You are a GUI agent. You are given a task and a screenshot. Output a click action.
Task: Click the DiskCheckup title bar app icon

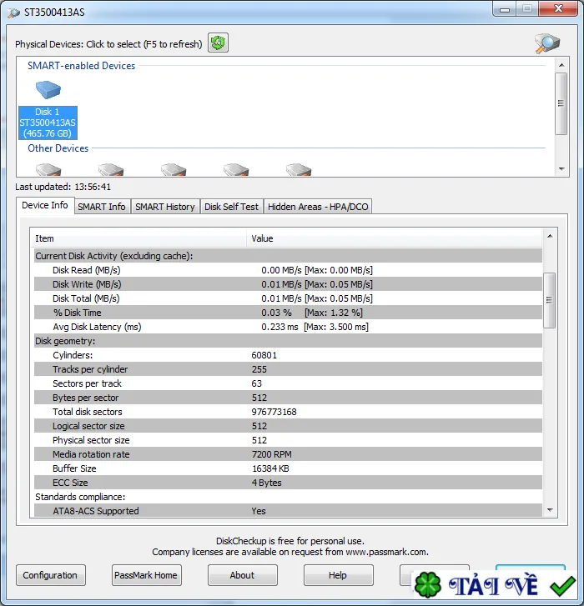[14, 13]
